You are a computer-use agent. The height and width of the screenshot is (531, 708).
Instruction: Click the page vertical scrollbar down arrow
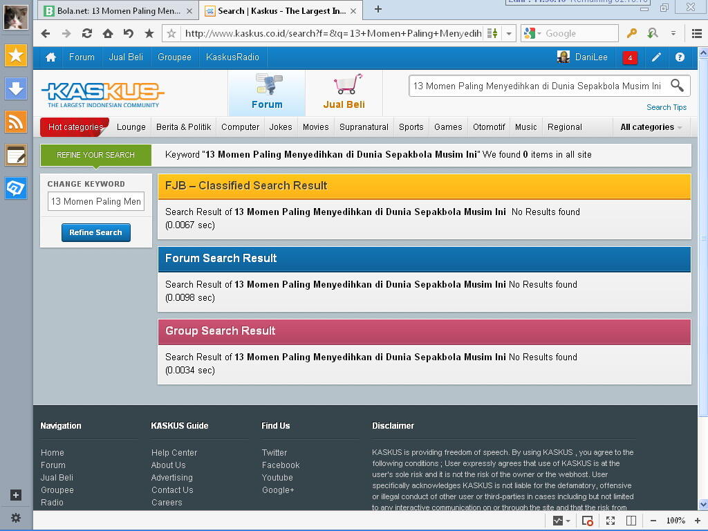(703, 504)
